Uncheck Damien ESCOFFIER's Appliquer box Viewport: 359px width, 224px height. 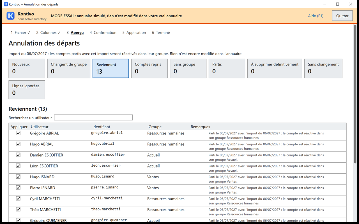pos(18,155)
